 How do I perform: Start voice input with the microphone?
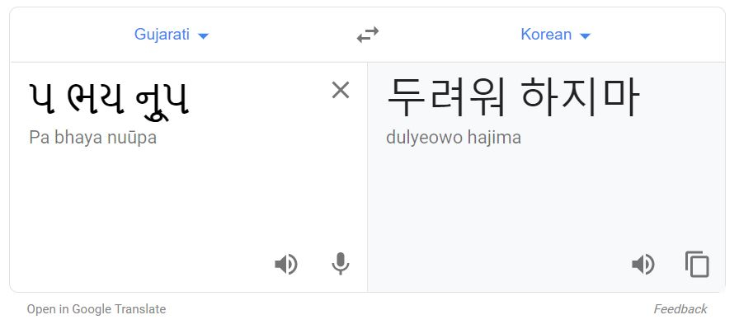click(341, 264)
